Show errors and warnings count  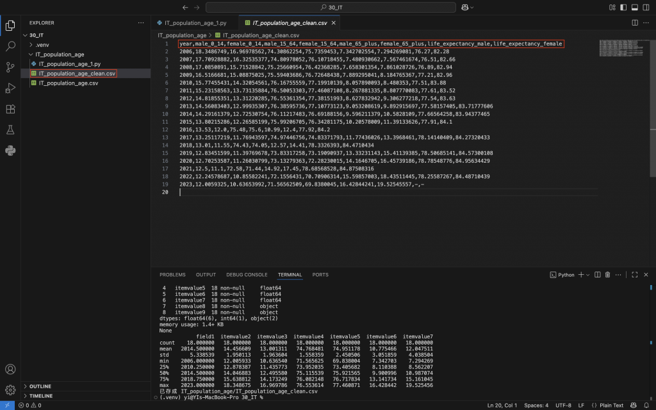(29, 405)
